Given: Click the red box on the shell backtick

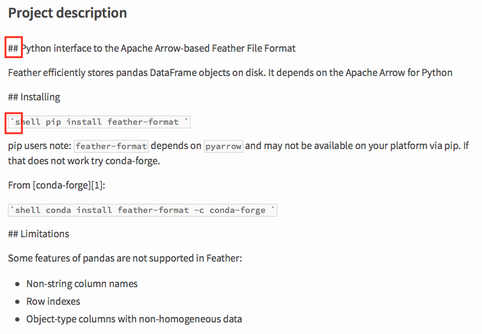Looking at the screenshot, I should tap(13, 123).
